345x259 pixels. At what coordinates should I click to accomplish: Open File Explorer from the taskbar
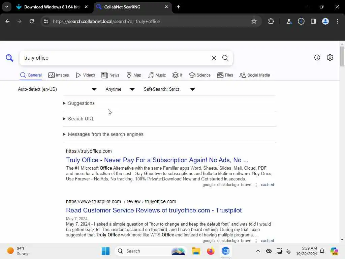(196, 251)
